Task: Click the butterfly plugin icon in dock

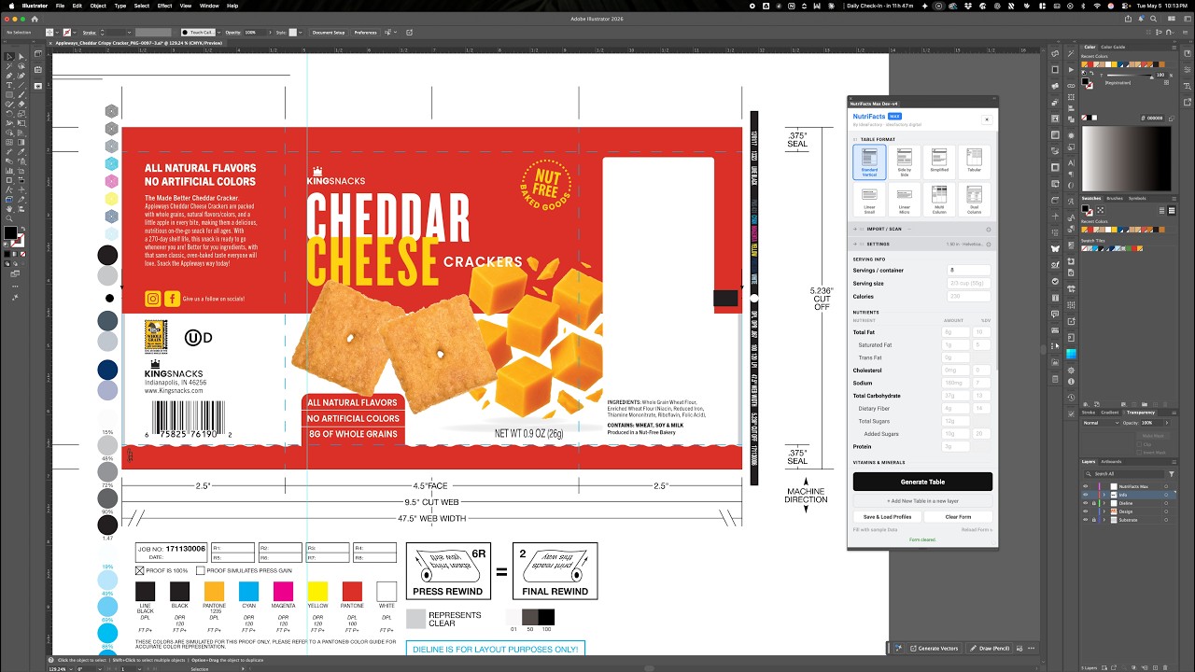Action: (1055, 249)
